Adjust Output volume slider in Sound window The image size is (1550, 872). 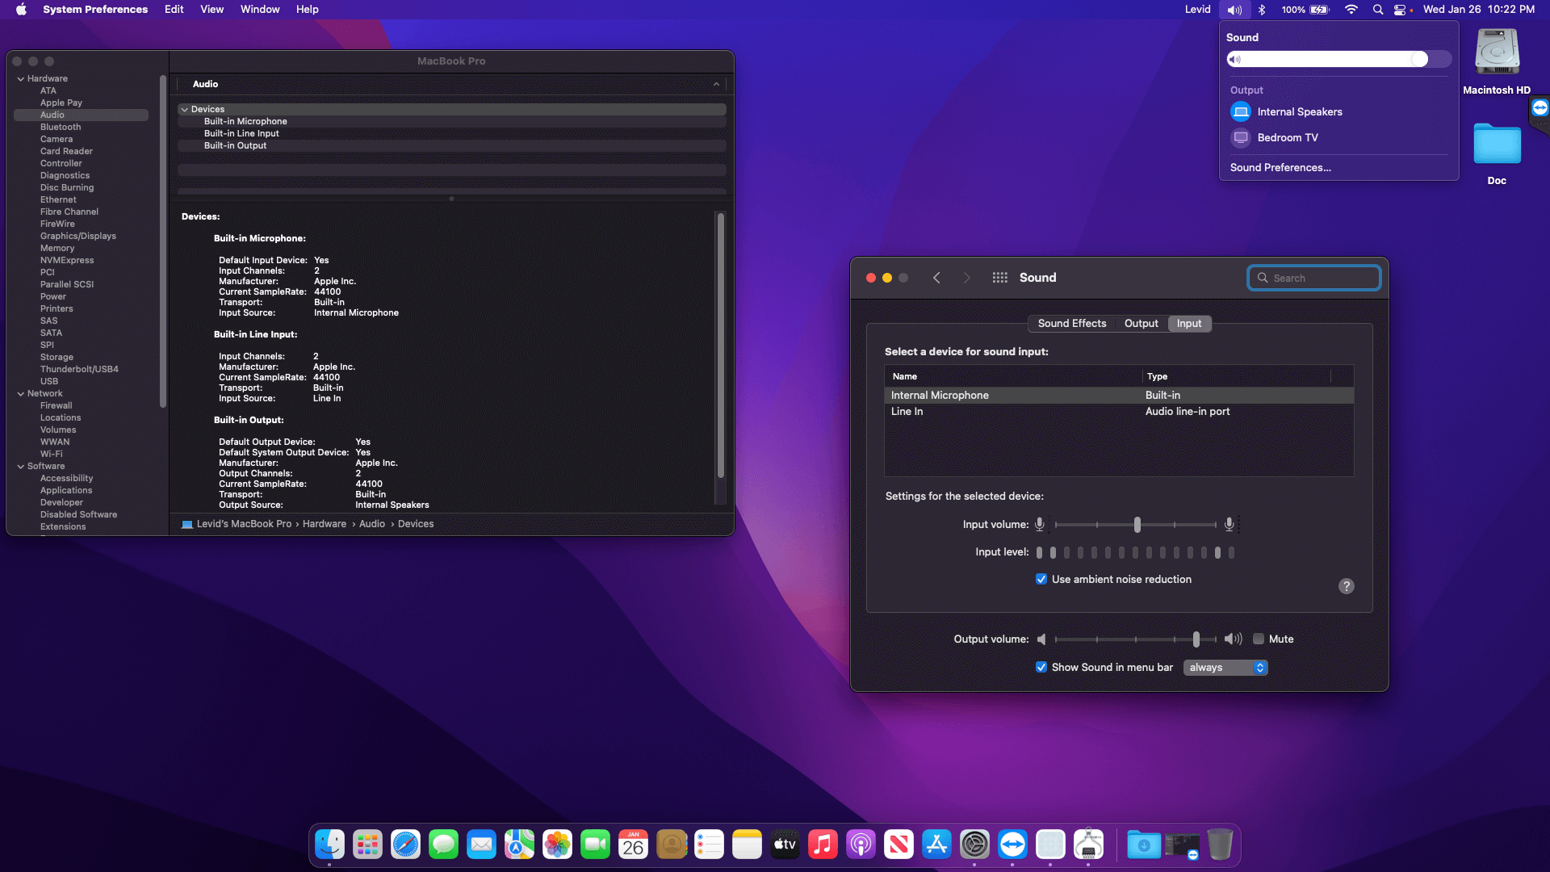click(x=1196, y=639)
